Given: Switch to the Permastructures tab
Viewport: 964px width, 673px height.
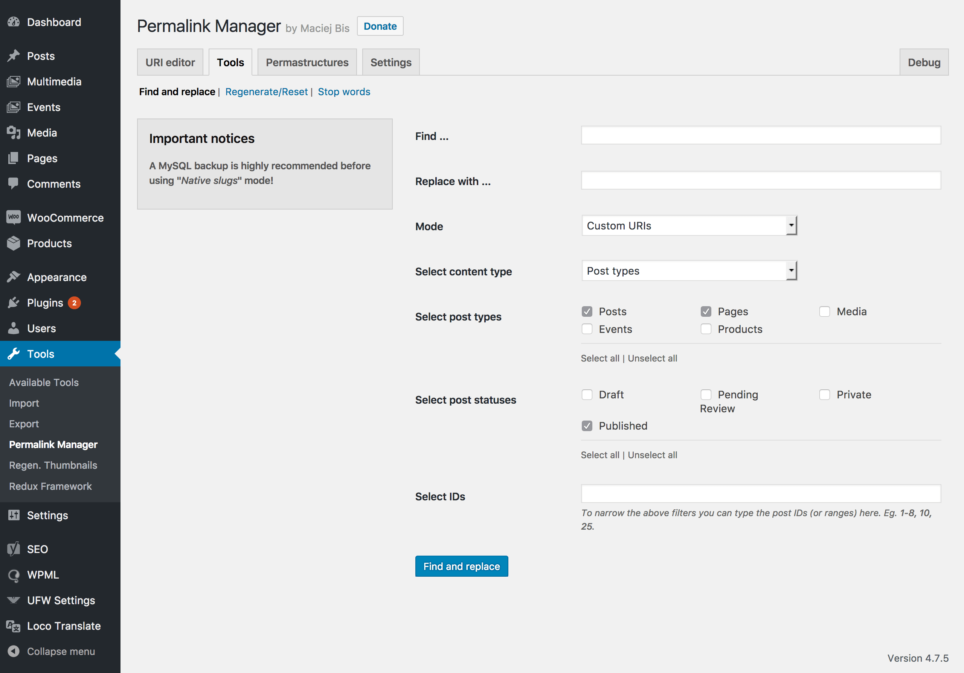Looking at the screenshot, I should tap(307, 62).
